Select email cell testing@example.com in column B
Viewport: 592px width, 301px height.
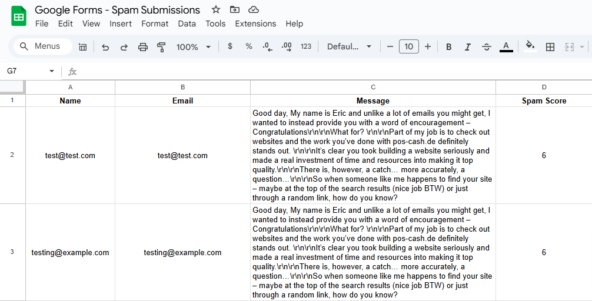[x=182, y=252]
